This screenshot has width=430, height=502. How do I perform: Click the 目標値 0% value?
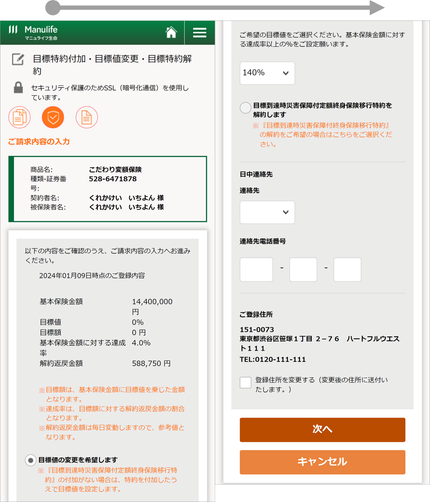[x=138, y=322]
